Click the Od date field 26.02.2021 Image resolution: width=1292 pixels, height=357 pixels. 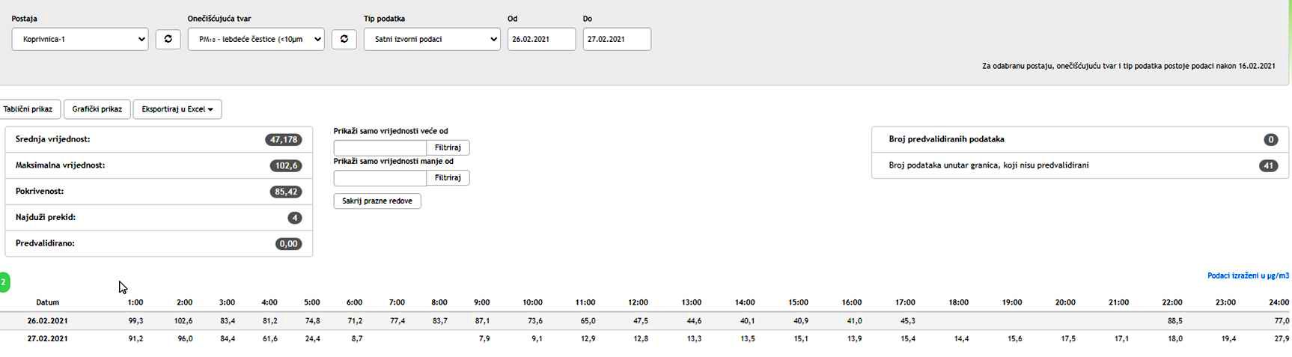tap(542, 39)
